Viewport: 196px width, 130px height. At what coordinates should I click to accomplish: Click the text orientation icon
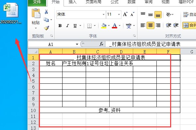[169, 15]
